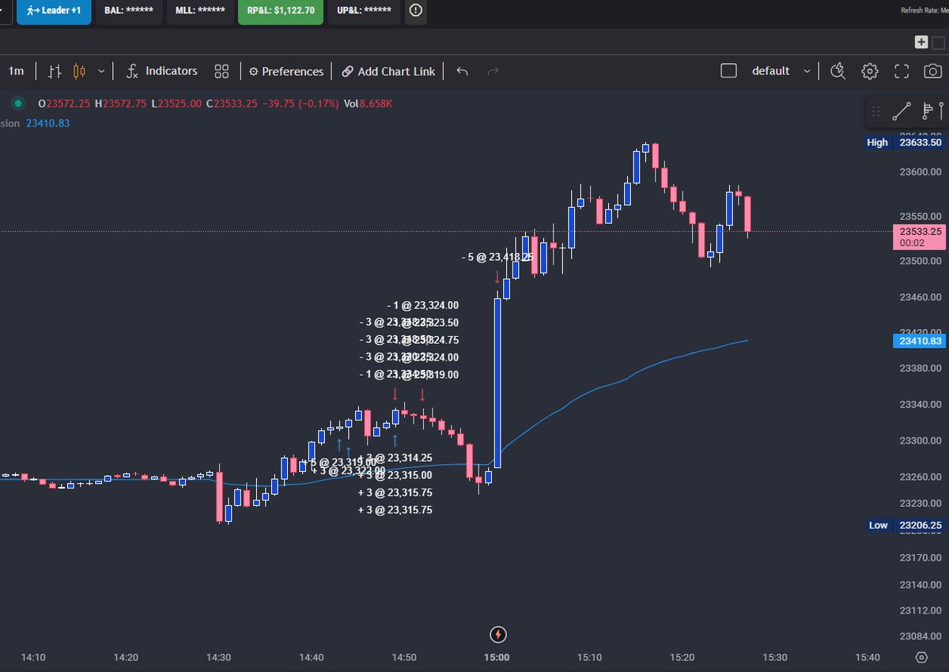
Task: Select the volume profile measure tool
Action: click(933, 111)
